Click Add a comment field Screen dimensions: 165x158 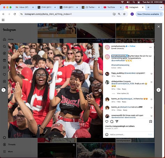click(x=128, y=135)
